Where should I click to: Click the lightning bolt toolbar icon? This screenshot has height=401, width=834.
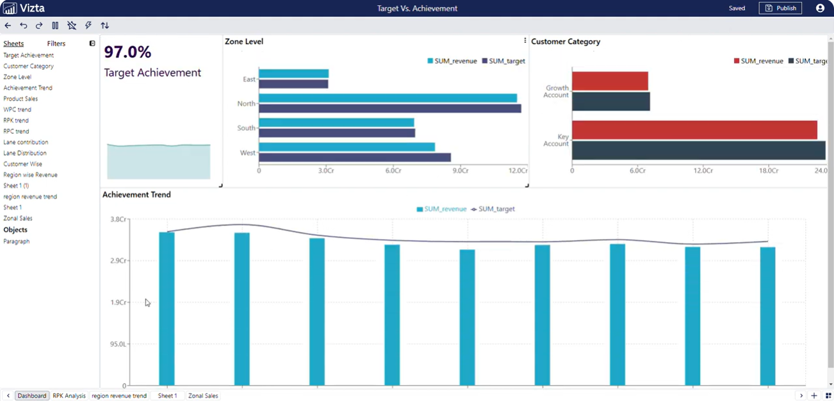[x=88, y=26]
